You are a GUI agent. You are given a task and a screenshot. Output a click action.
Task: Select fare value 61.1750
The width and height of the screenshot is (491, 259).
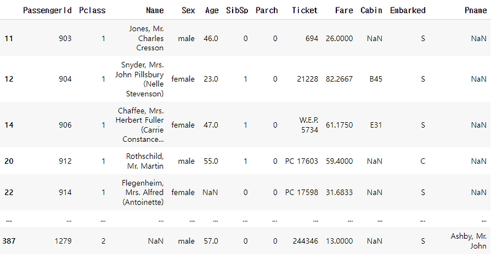pos(339,125)
